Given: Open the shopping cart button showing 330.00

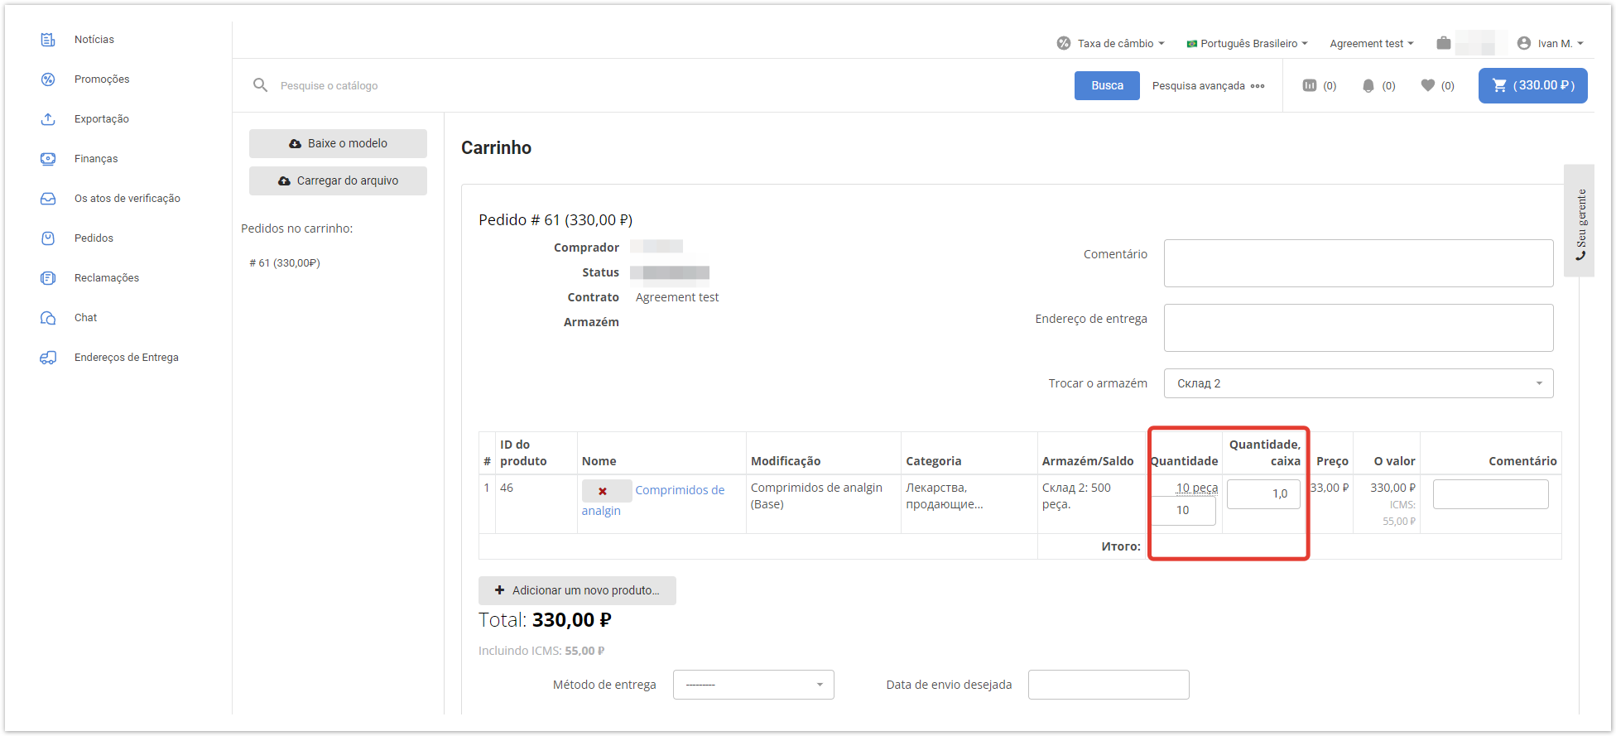Looking at the screenshot, I should (1532, 85).
